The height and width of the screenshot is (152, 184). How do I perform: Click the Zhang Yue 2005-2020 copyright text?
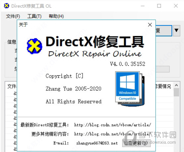click(x=74, y=89)
